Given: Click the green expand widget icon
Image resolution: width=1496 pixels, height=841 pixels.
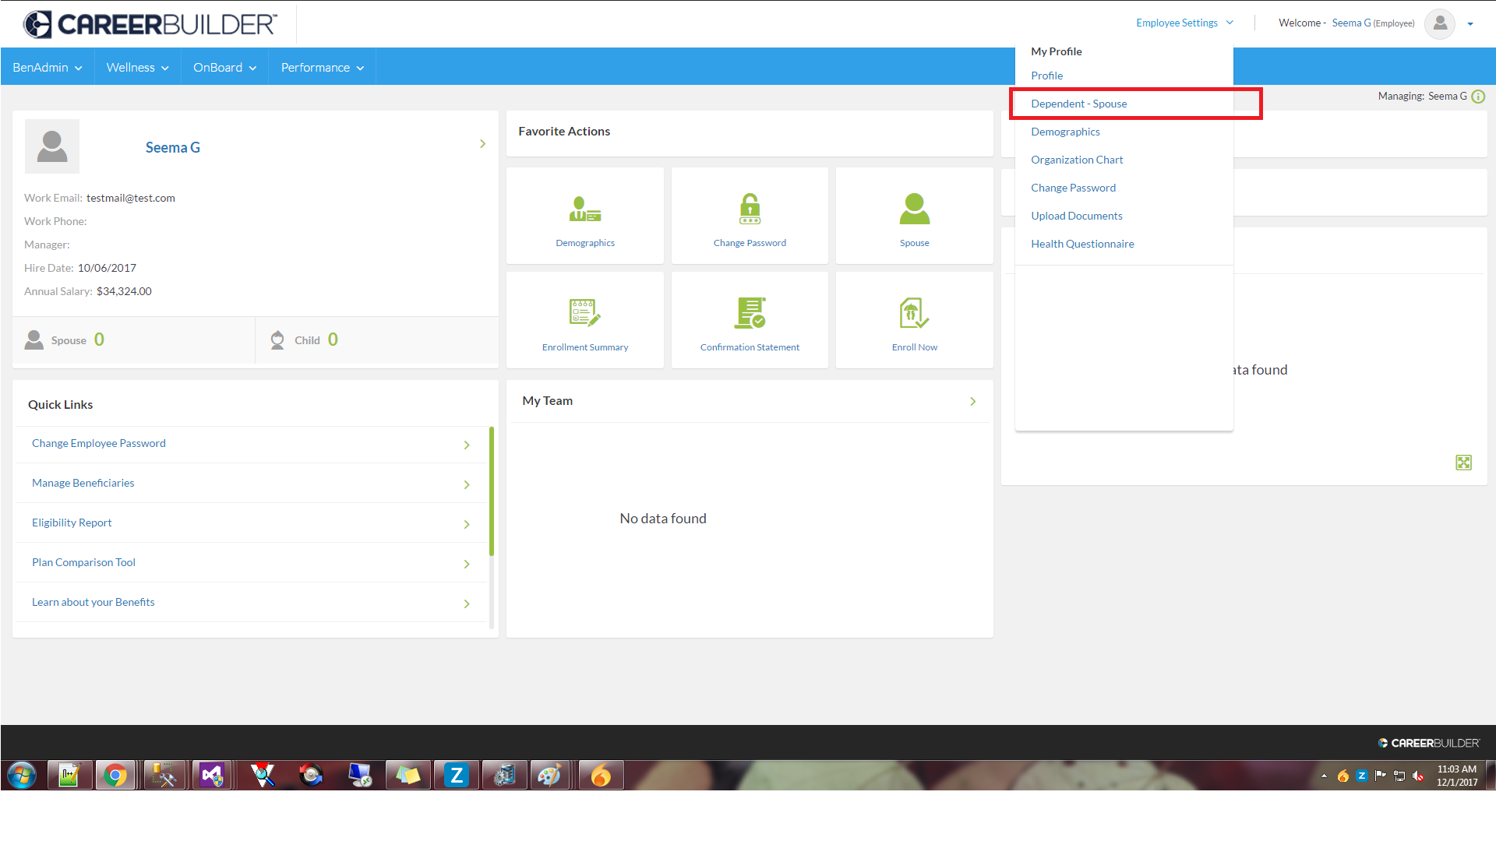Looking at the screenshot, I should point(1463,463).
